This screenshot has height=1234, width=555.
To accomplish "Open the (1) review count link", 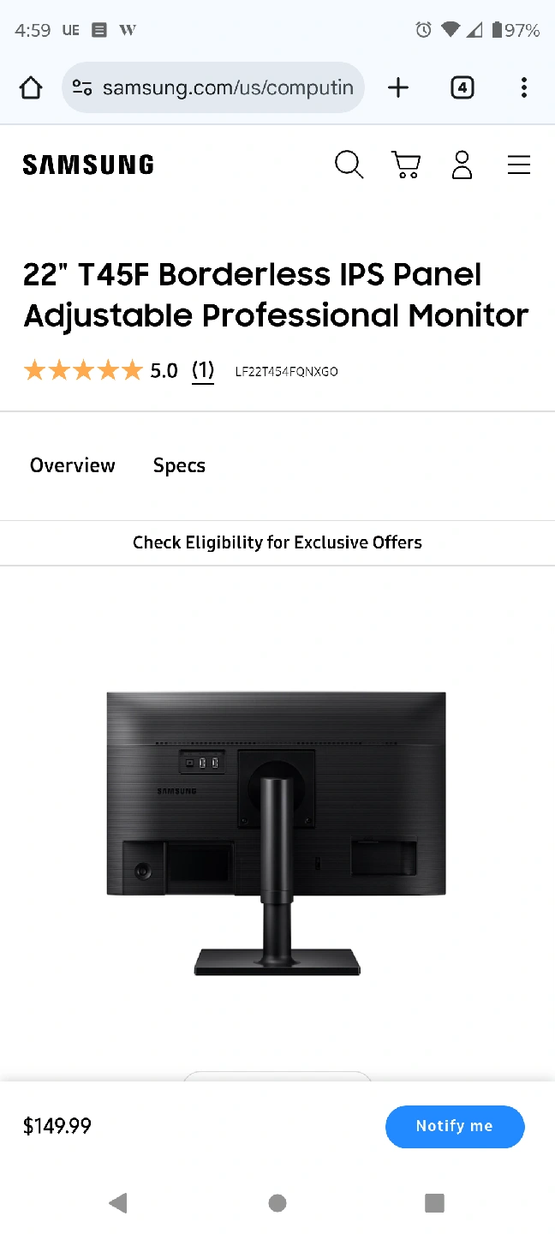I will coord(203,370).
